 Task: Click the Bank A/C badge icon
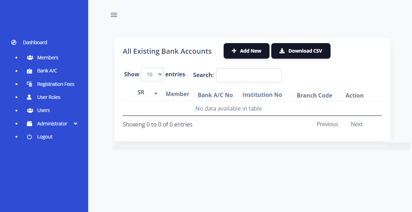coord(30,71)
